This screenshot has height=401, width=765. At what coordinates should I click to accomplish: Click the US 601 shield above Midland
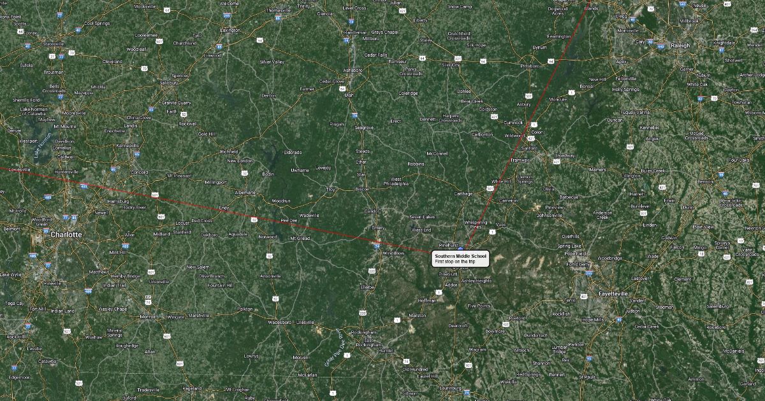pyautogui.click(x=161, y=217)
